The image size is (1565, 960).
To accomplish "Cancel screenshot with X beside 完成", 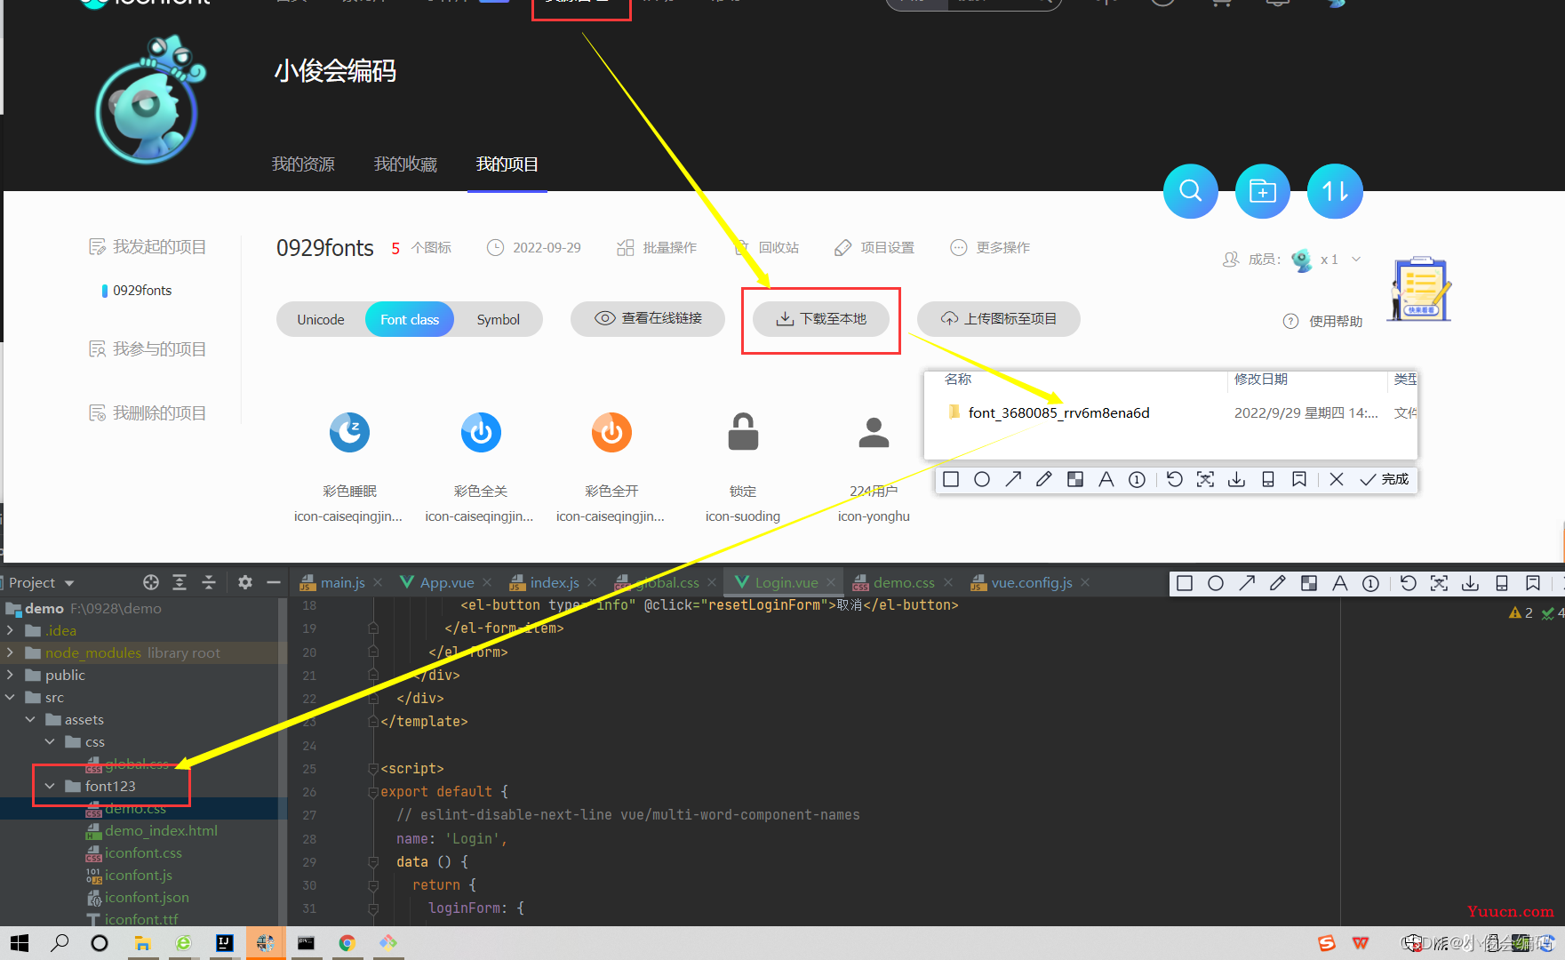I will click(1337, 479).
